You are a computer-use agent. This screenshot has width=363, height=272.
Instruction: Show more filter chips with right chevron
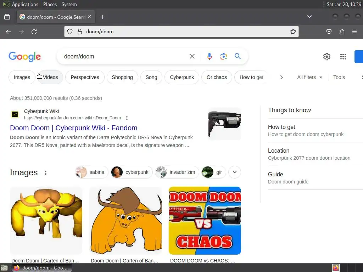[x=281, y=77]
